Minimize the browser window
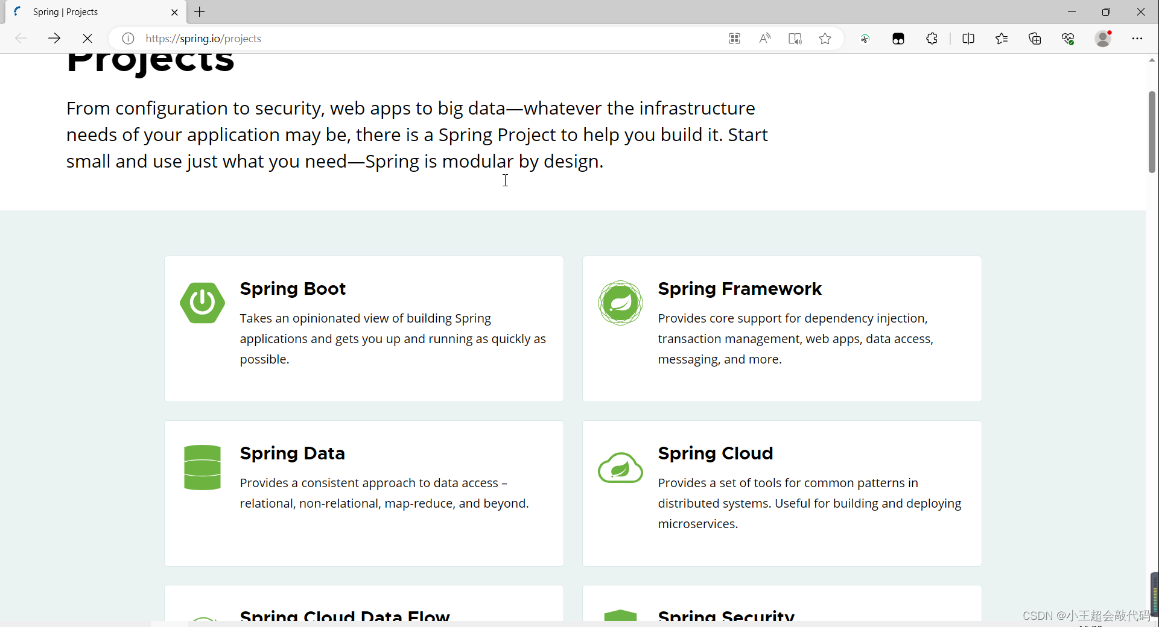This screenshot has height=627, width=1159. 1072,12
